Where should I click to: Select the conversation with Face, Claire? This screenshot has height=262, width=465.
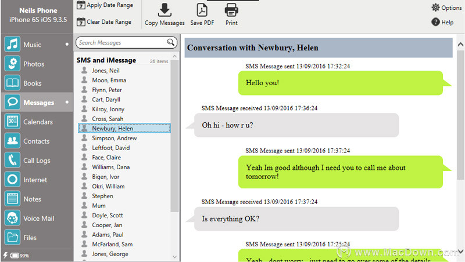pyautogui.click(x=124, y=157)
